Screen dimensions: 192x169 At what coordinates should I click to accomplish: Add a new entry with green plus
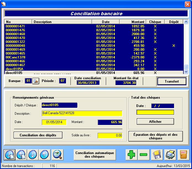point(131,155)
